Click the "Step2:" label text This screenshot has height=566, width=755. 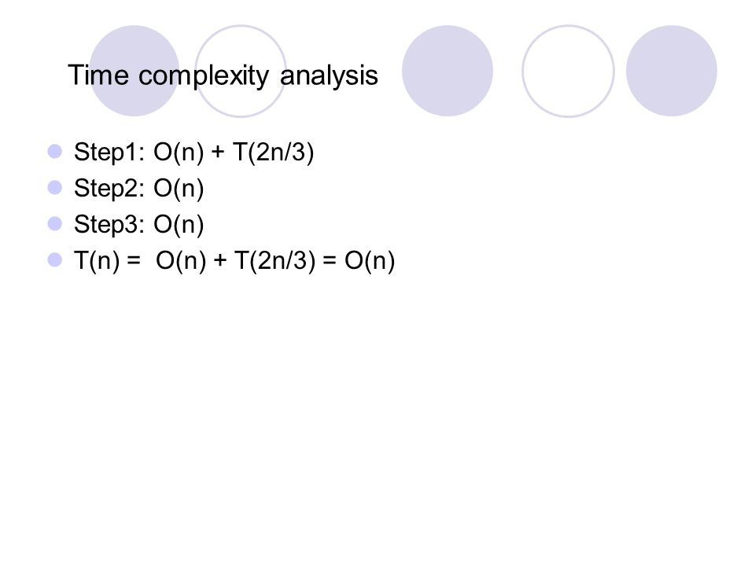109,189
